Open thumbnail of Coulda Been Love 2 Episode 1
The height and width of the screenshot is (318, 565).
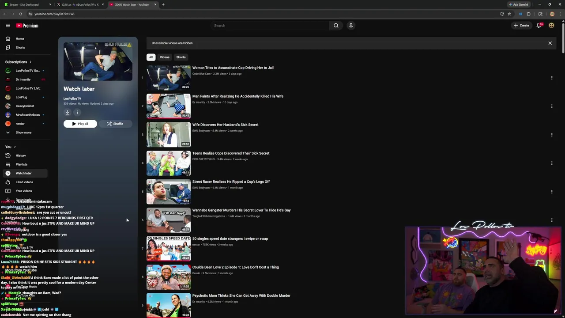pos(169,277)
